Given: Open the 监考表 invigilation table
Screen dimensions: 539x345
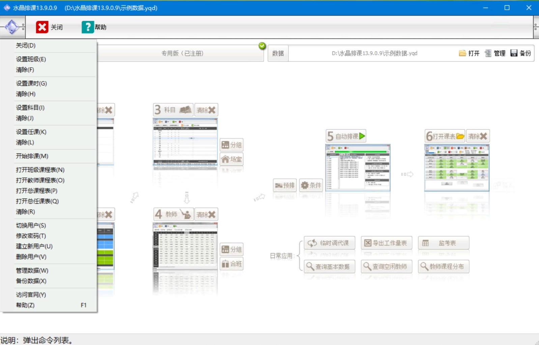Looking at the screenshot, I should tap(444, 243).
